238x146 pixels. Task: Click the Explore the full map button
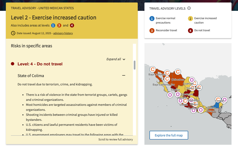[169, 135]
